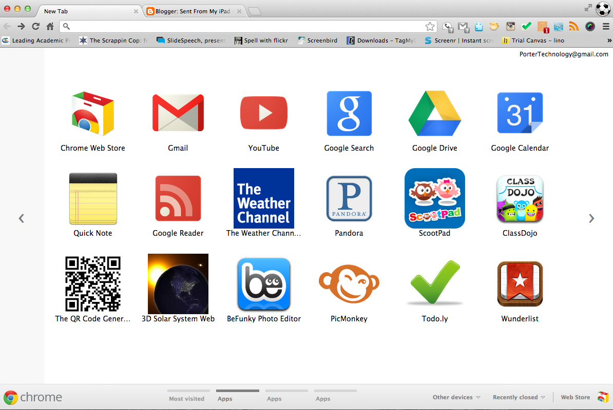Bookmark this page with the star icon
This screenshot has height=410, width=613.
430,26
